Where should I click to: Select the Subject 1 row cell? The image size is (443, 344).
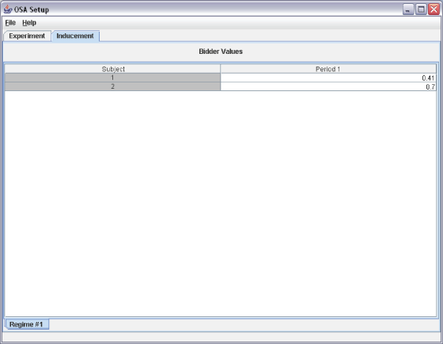click(112, 78)
